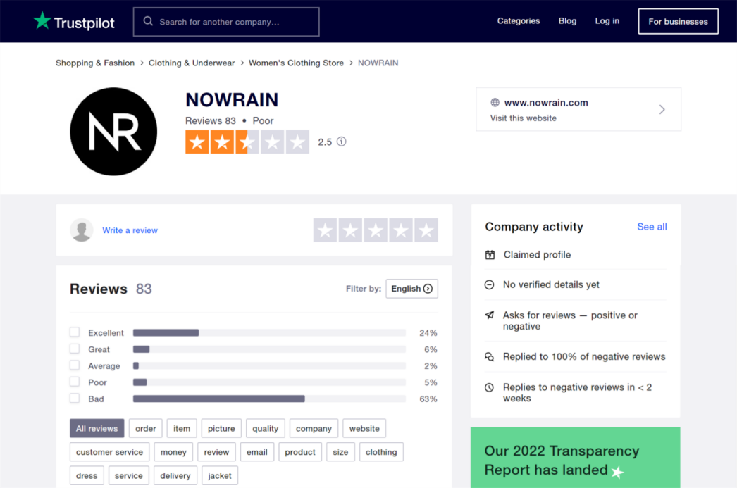
Task: Click the Trustpilot star logo
Action: point(42,21)
